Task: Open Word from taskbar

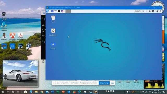Action: pyautogui.click(x=52, y=92)
